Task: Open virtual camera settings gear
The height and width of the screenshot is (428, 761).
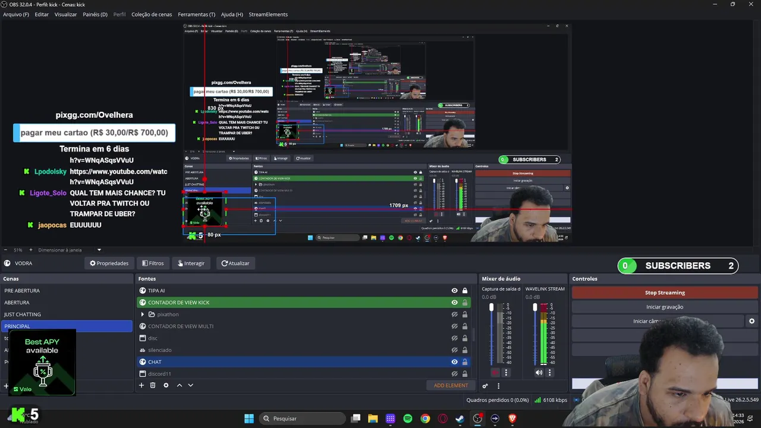Action: pos(751,321)
